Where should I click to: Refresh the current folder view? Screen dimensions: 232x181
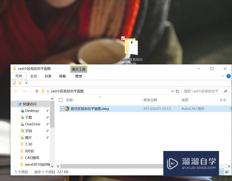coord(177,91)
